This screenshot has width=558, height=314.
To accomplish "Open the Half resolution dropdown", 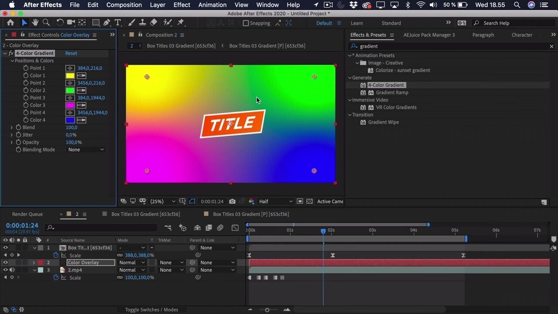I will 275,202.
